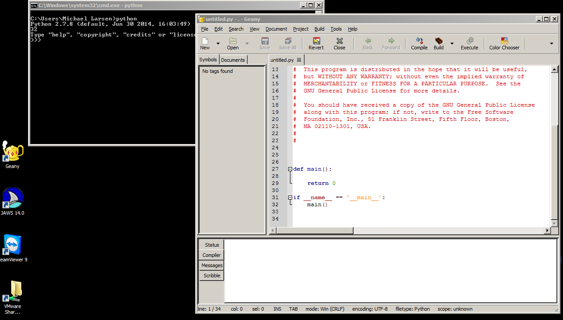This screenshot has width=563, height=320.
Task: Click the Save All toolbar icon
Action: coord(288,44)
